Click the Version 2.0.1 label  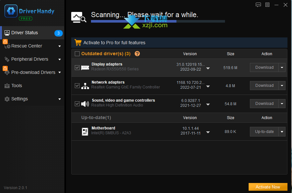[x=16, y=188]
